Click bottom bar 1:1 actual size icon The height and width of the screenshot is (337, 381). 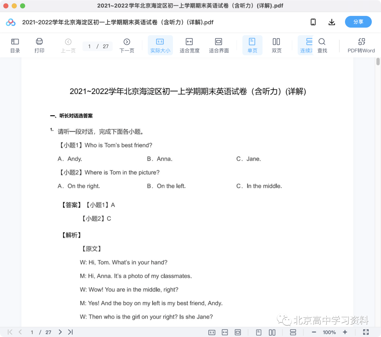coord(212,332)
